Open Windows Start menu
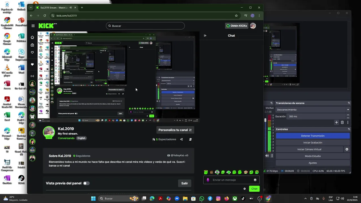 pos(93,198)
